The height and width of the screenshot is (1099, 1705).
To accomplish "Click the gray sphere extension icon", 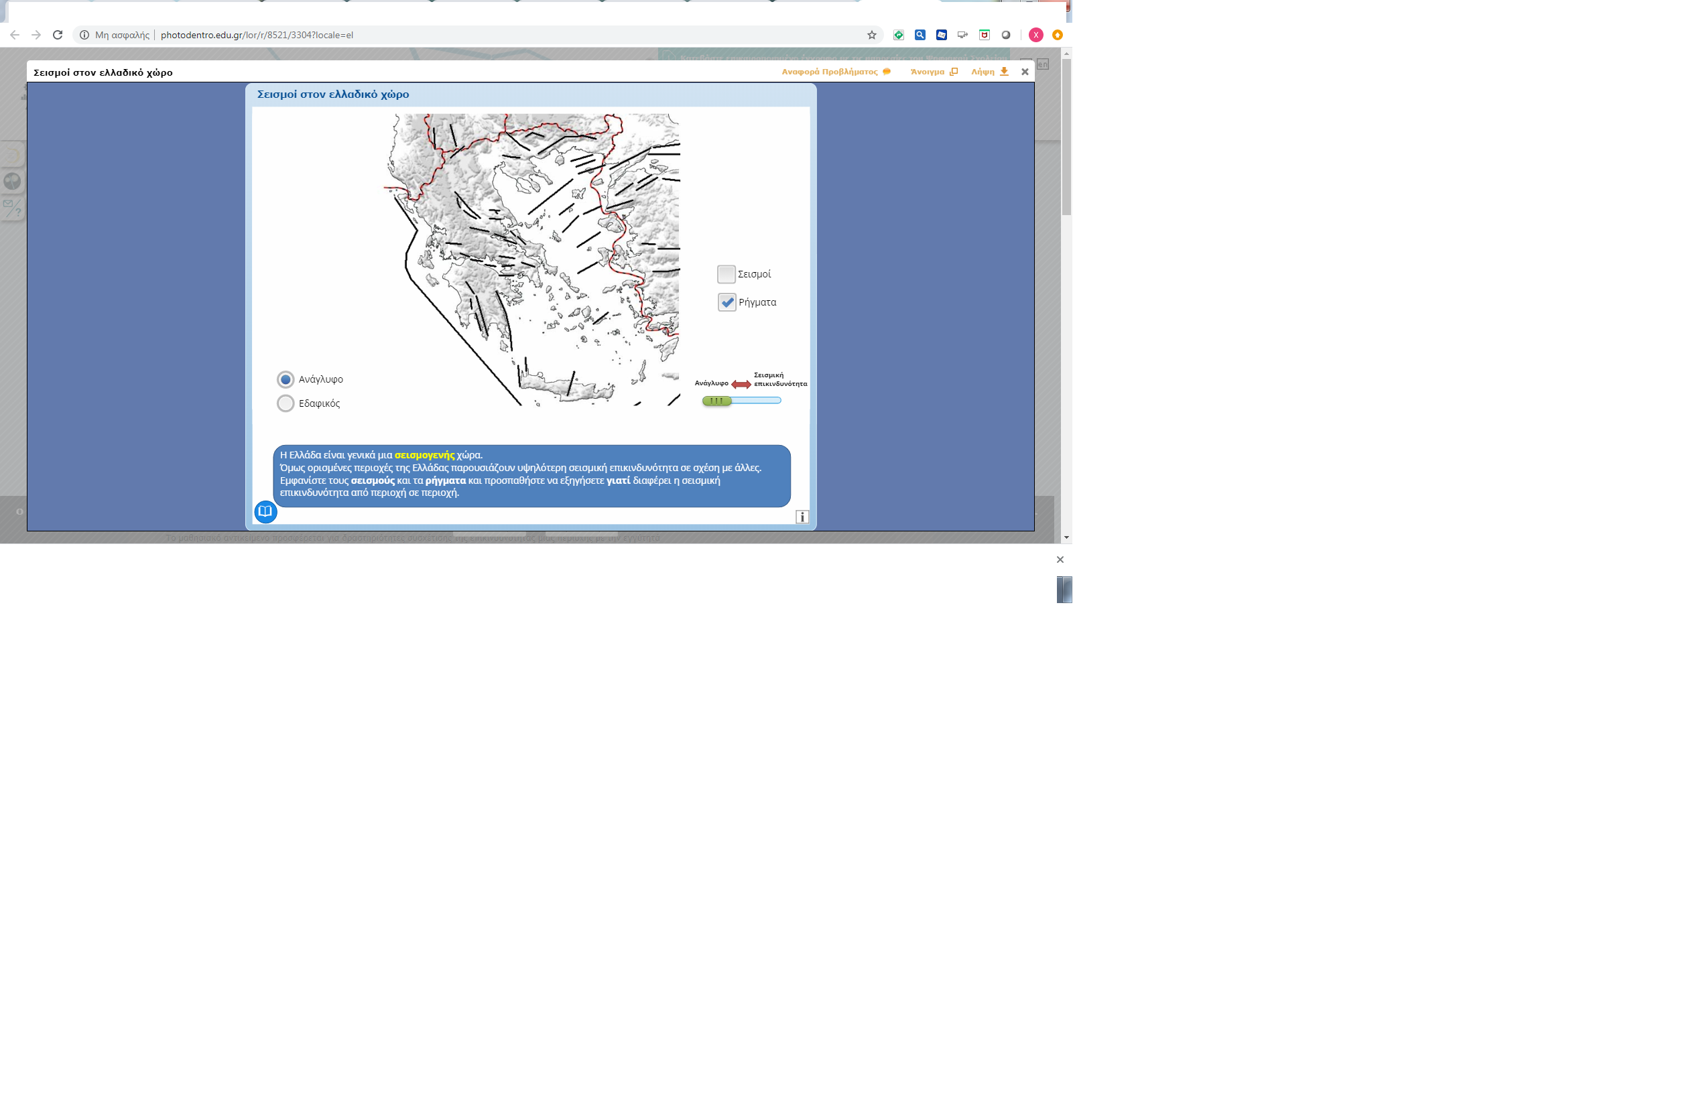I will (x=1005, y=35).
